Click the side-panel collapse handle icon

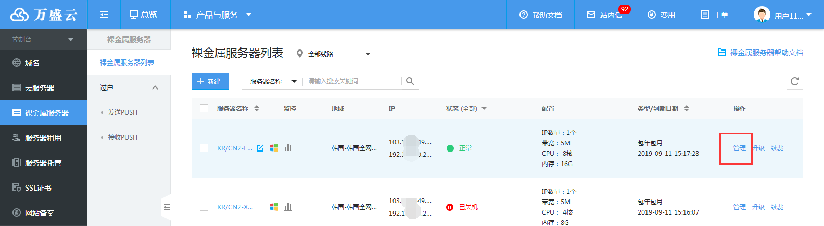(x=167, y=207)
